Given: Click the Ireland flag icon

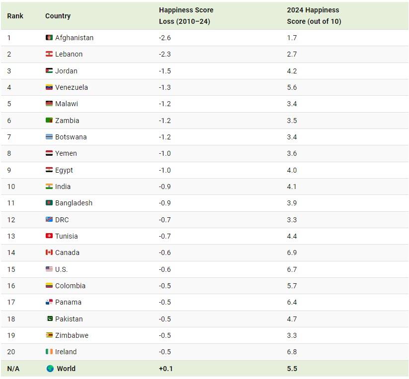Looking at the screenshot, I should [49, 352].
